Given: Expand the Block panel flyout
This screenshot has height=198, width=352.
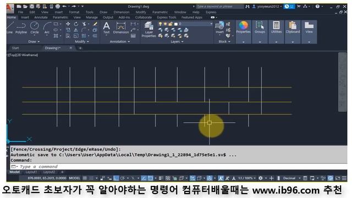Looking at the screenshot, I should point(224,42).
